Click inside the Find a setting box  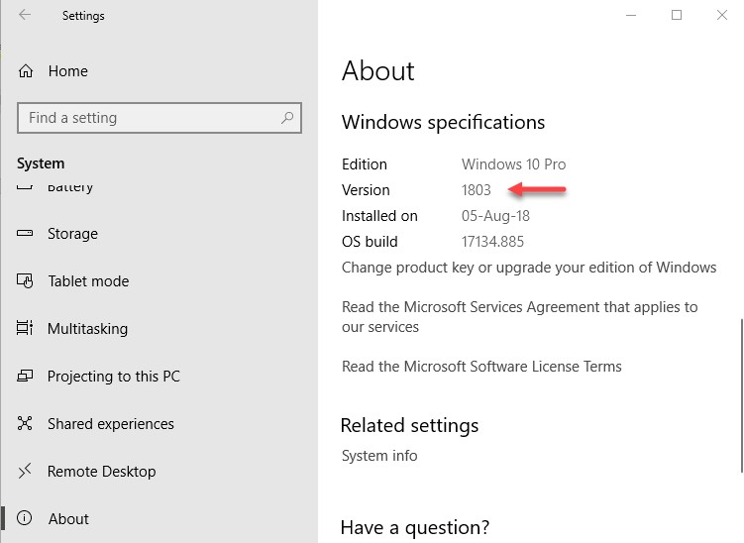159,118
